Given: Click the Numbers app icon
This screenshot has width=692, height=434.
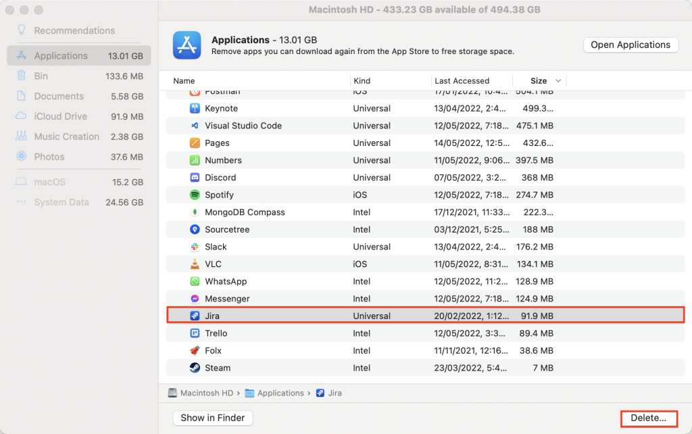Looking at the screenshot, I should tap(195, 160).
